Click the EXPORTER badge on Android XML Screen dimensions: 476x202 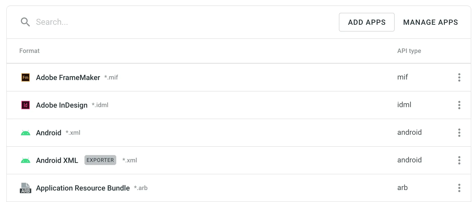[x=100, y=160]
